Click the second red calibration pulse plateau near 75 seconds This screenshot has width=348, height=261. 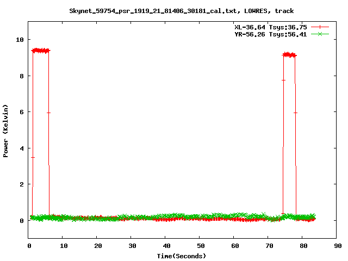click(x=289, y=55)
